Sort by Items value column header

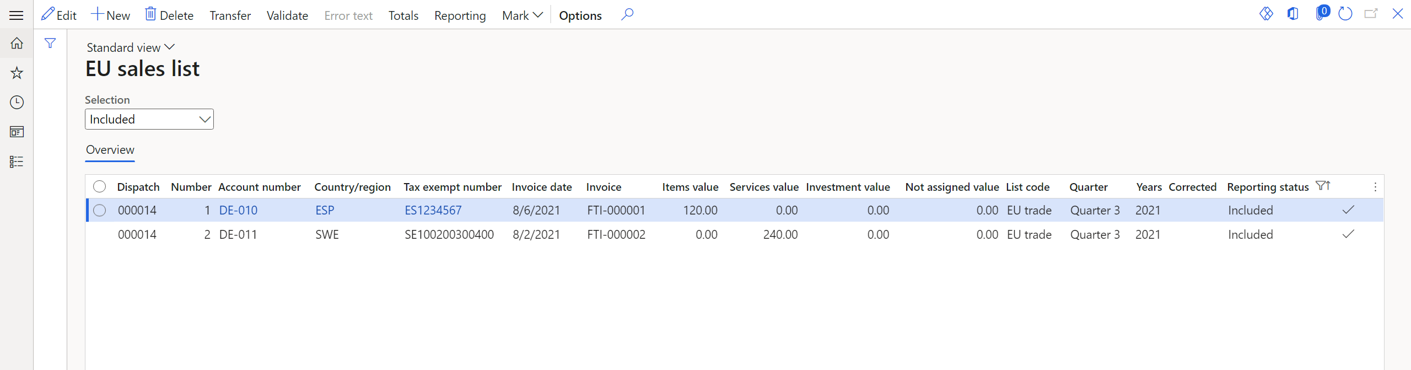[x=690, y=187]
